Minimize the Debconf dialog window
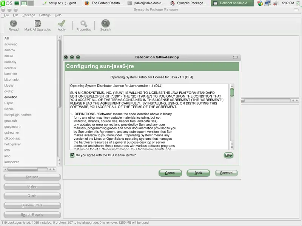 [72, 57]
